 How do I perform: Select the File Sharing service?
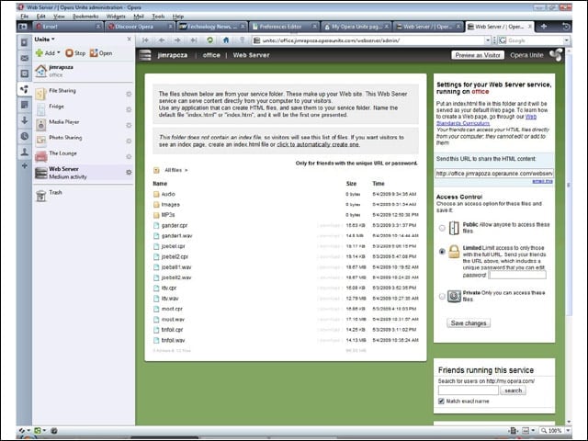pos(84,94)
